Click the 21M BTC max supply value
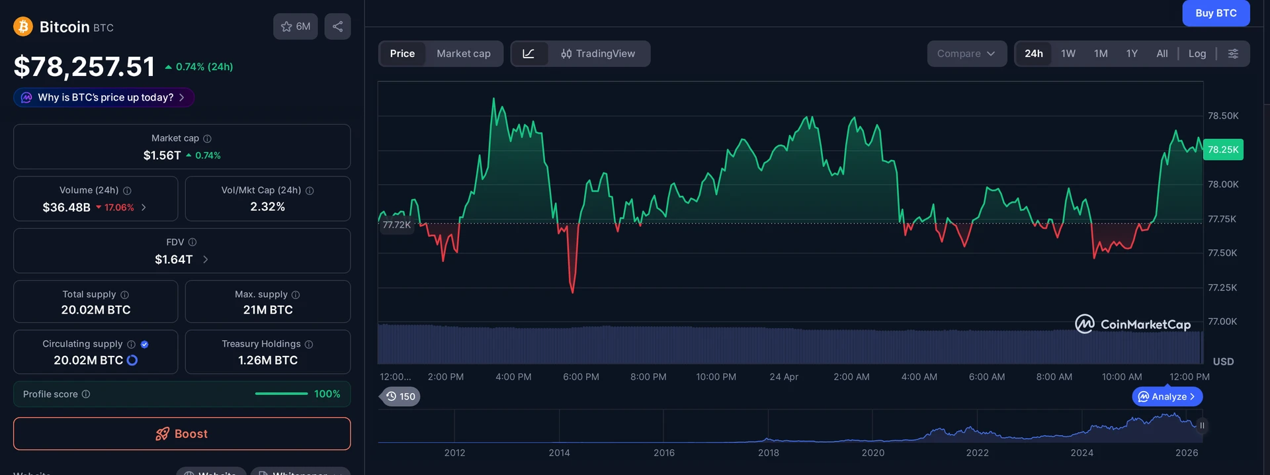 coord(268,310)
